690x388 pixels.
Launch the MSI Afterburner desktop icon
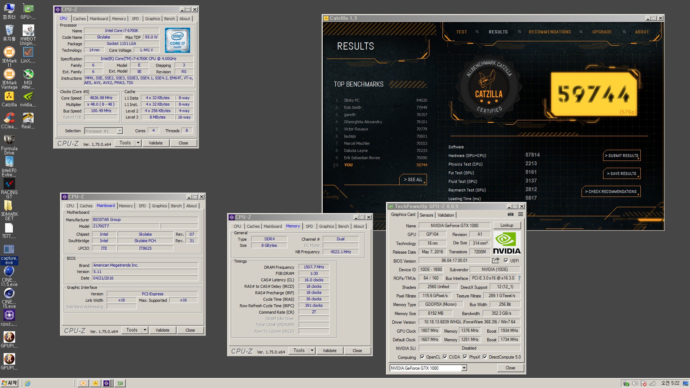pos(28,79)
